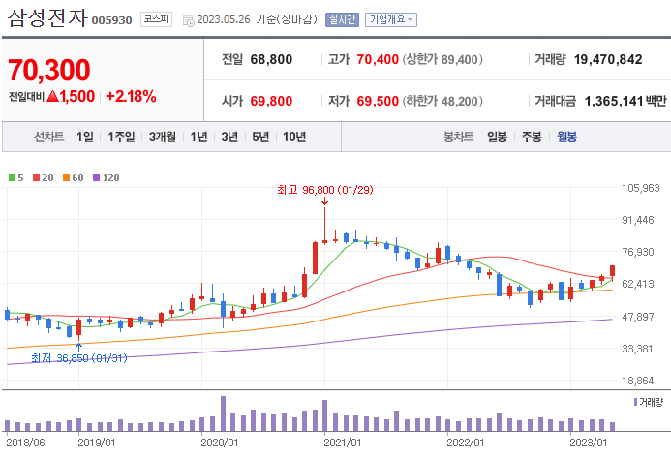Viewport: 671px width, 459px height.
Task: Click the 2023.05.26 기준(장마감) date text
Action: [x=257, y=19]
